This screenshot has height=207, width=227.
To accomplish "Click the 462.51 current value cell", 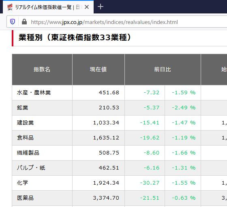I will coord(99,168).
